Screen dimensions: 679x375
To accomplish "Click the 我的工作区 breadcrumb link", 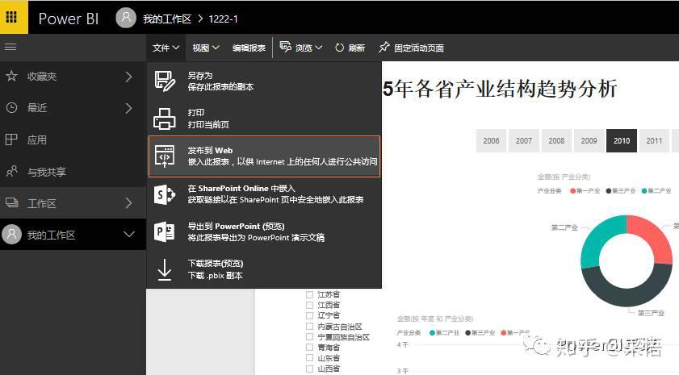I will tap(167, 19).
